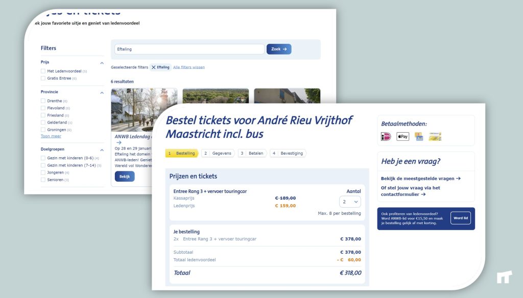523x298 pixels.
Task: Go to step 3 Betalen
Action: (x=253, y=153)
